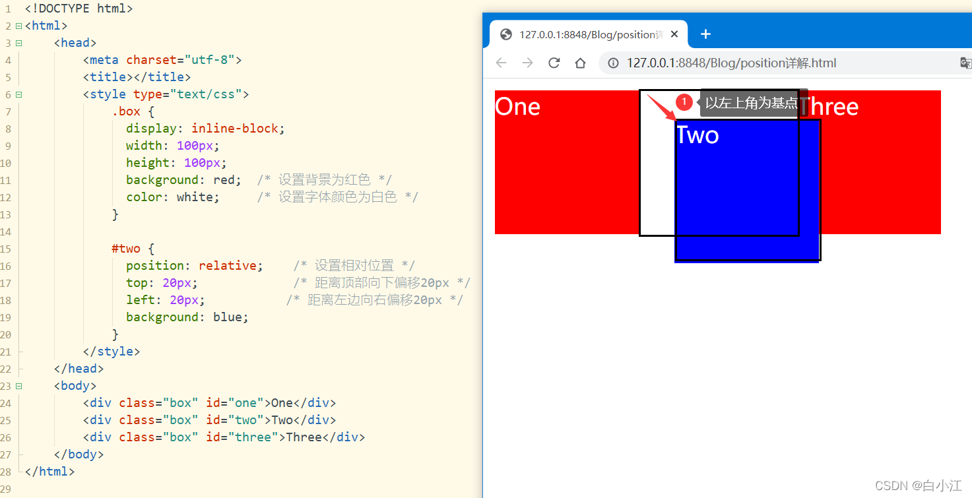
Task: Collapse the html element fold on line 2
Action: point(18,25)
